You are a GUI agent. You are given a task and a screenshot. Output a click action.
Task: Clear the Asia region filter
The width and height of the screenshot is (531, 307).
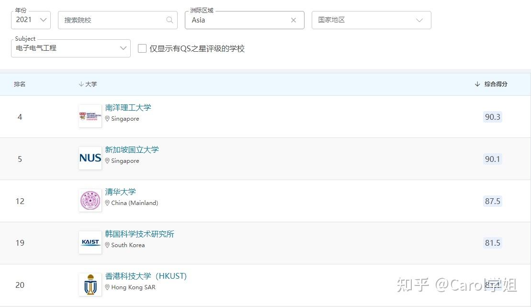tap(293, 20)
